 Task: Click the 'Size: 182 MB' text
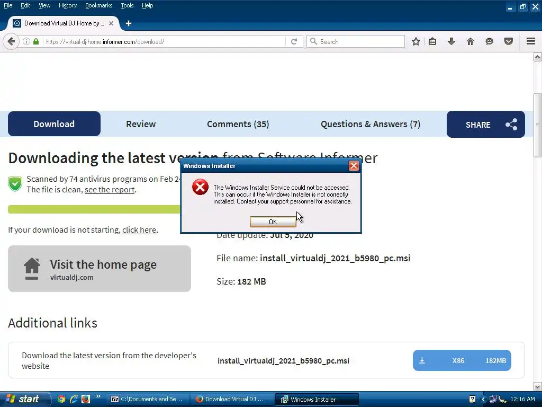click(241, 281)
